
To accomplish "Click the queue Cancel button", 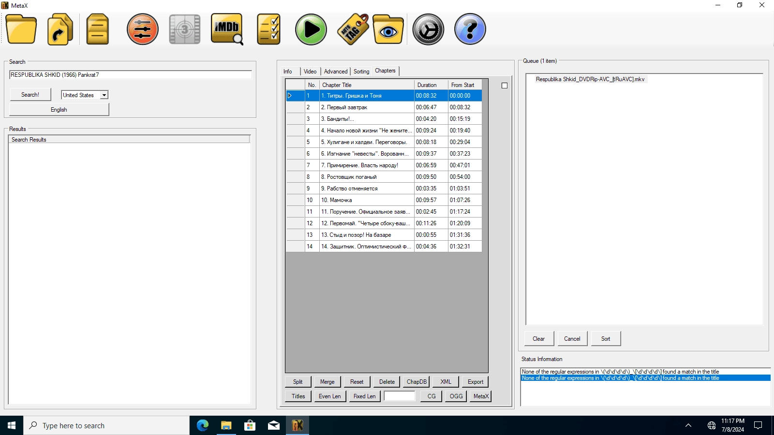I will [572, 339].
